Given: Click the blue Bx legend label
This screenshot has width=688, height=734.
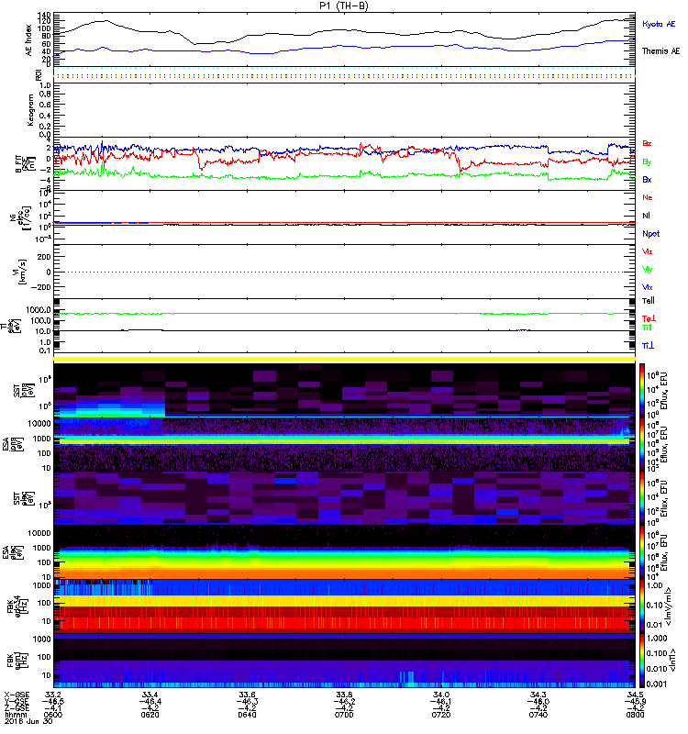Looking at the screenshot, I should click(647, 179).
